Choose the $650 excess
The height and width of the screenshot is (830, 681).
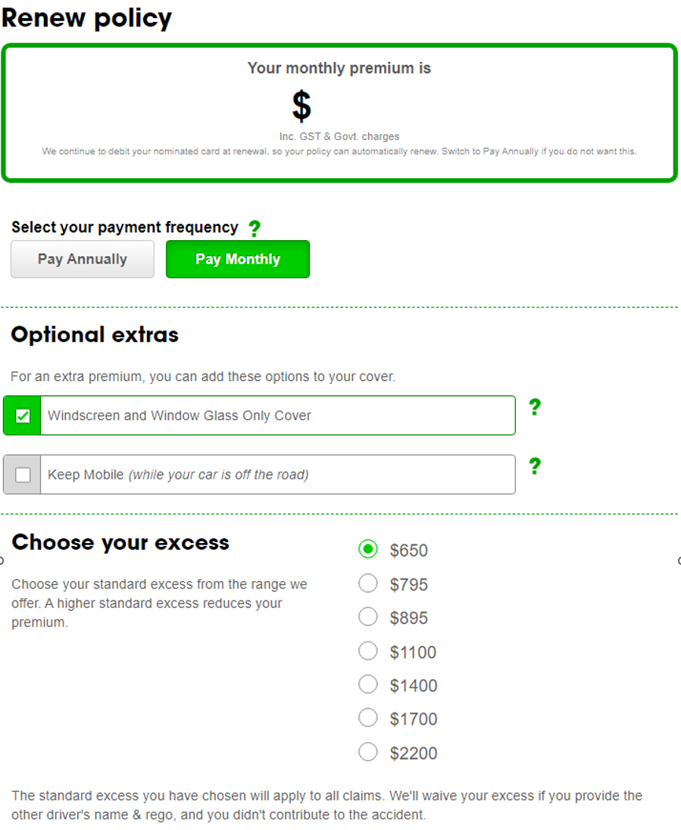point(368,549)
